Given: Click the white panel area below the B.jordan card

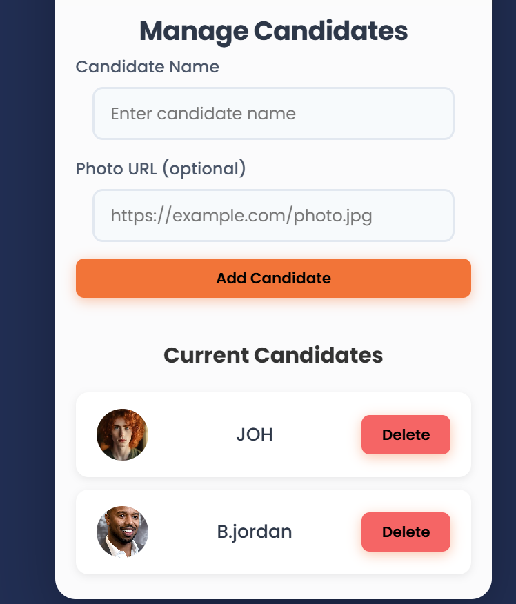Looking at the screenshot, I should coord(273,585).
